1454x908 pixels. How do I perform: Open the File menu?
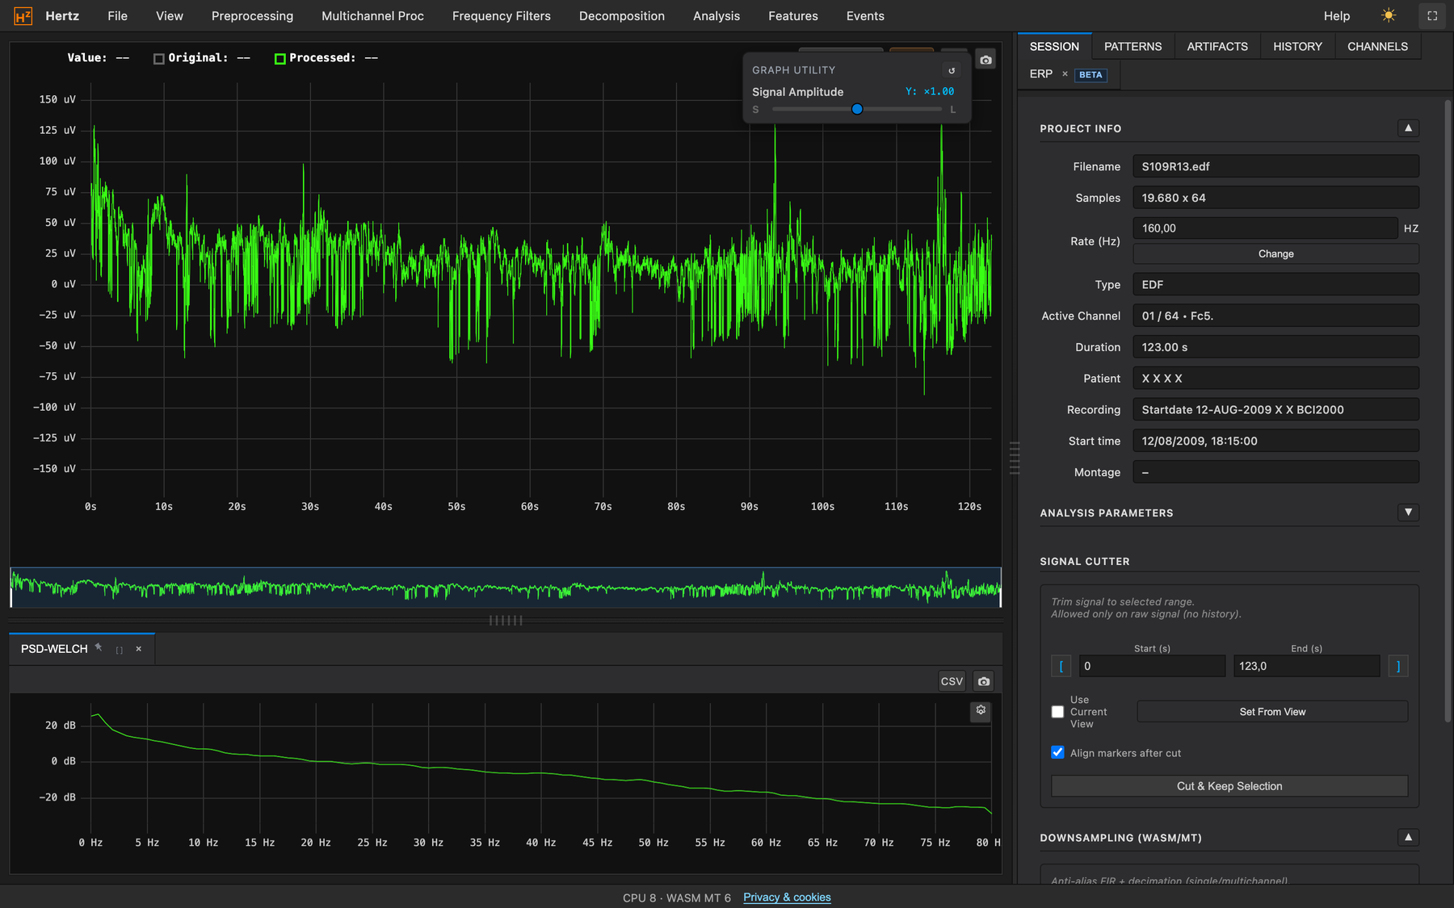coord(118,16)
